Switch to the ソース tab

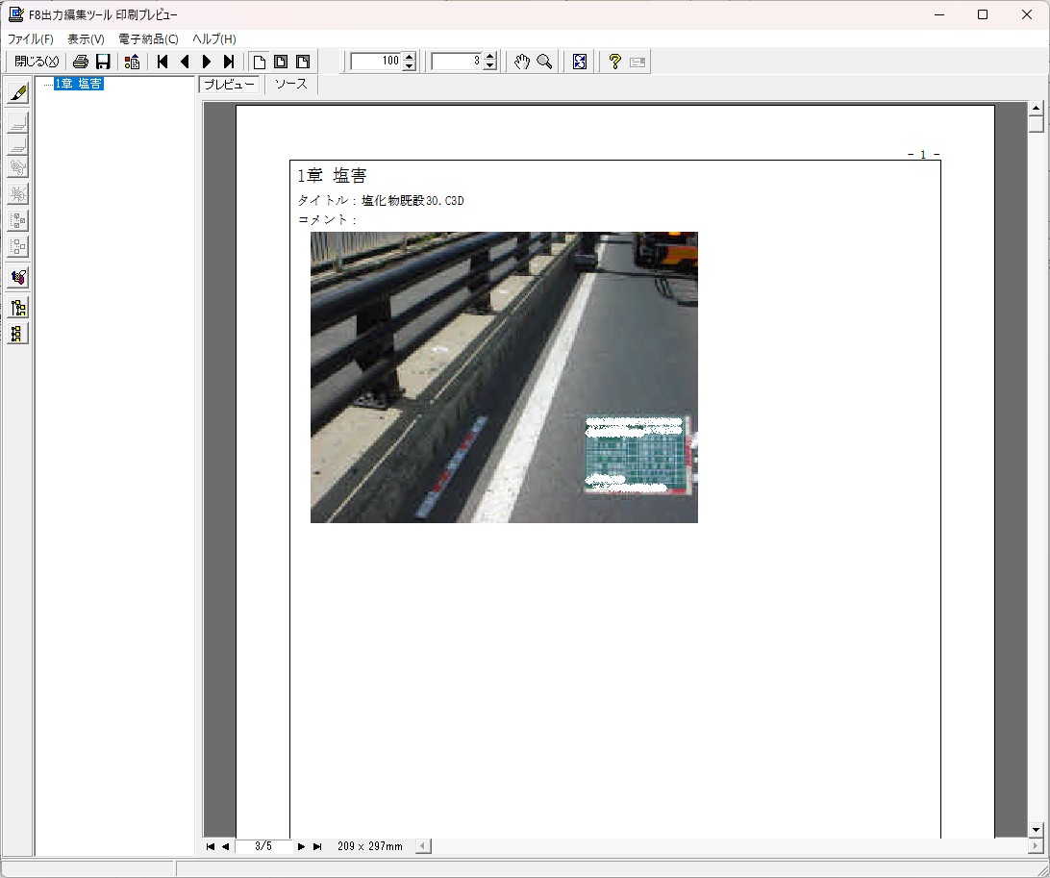point(290,85)
